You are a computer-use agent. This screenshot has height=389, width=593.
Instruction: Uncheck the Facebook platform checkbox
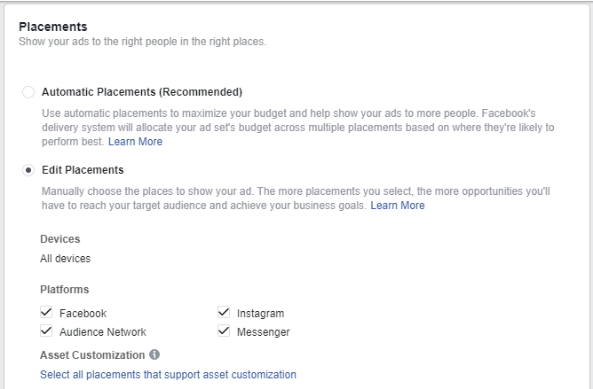[x=46, y=312]
